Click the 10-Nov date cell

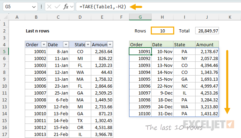tap(162, 52)
